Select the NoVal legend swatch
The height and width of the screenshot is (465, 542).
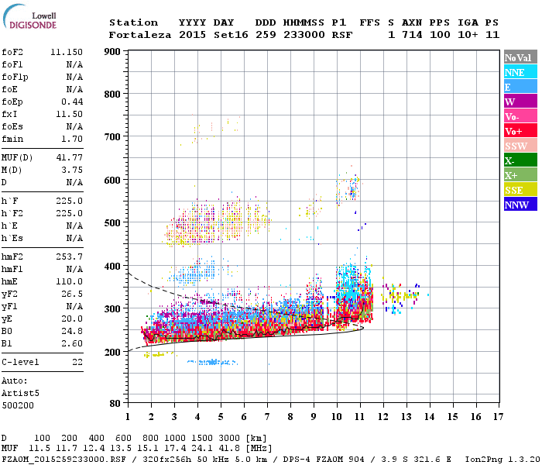tap(520, 57)
